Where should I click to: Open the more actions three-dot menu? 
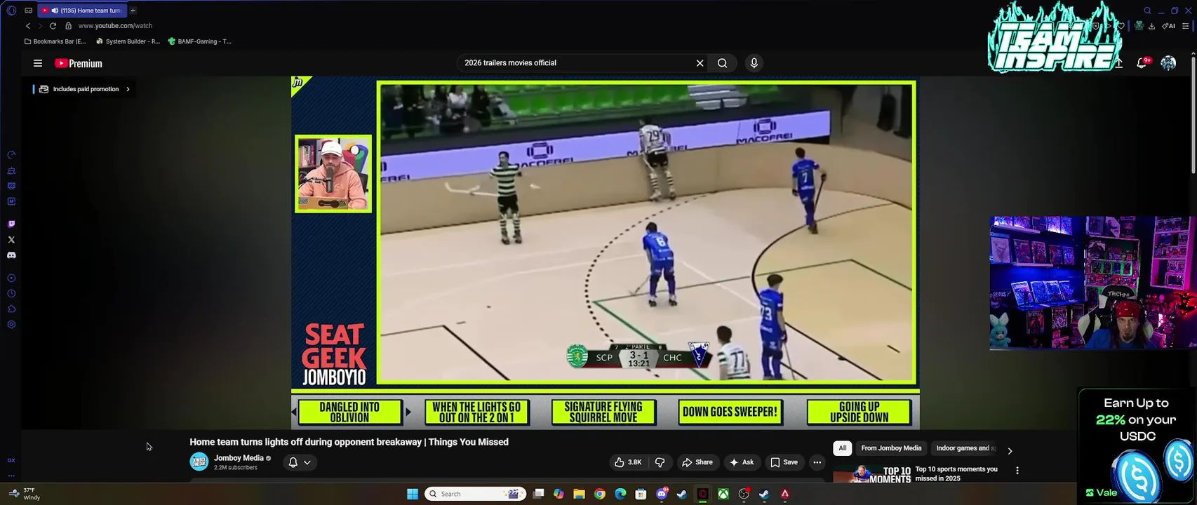817,462
